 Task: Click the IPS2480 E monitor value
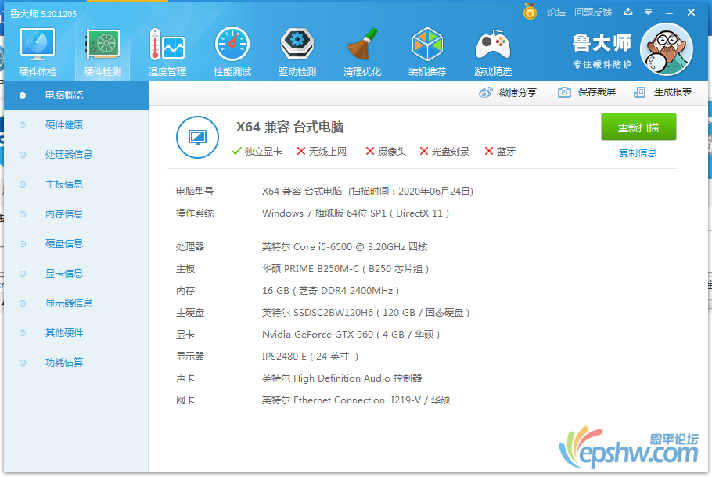click(x=310, y=357)
